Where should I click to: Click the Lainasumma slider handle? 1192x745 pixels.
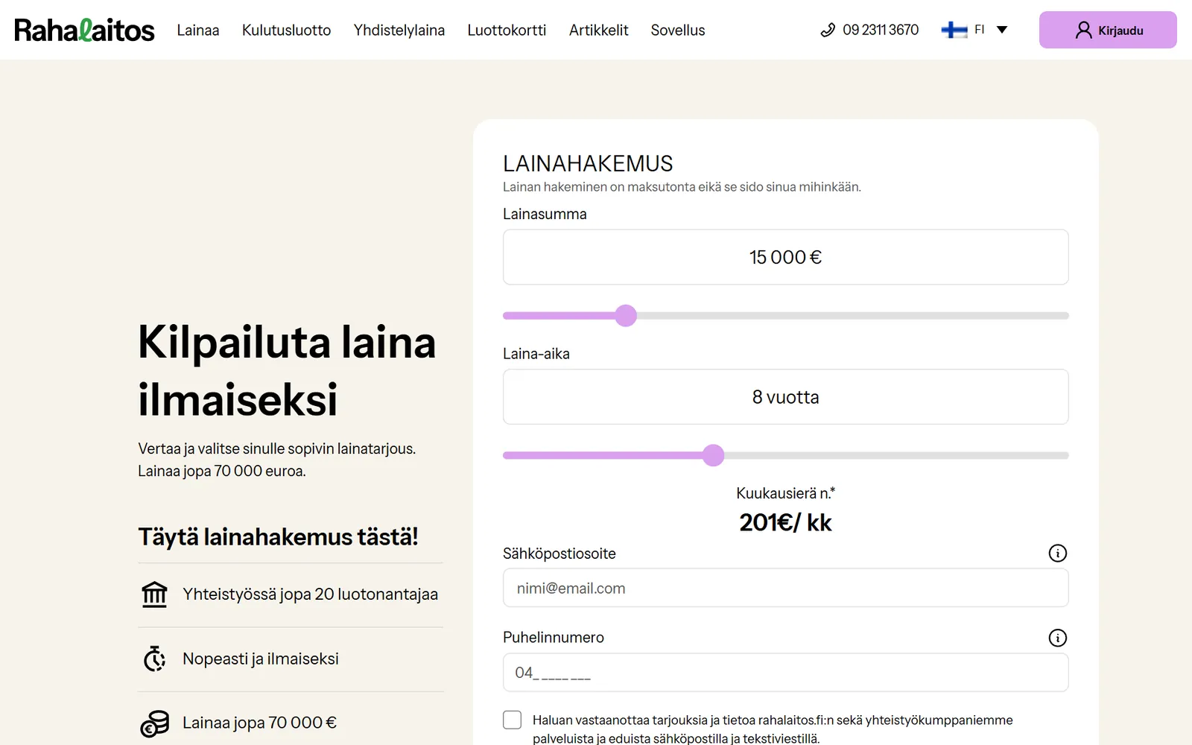[x=626, y=316]
